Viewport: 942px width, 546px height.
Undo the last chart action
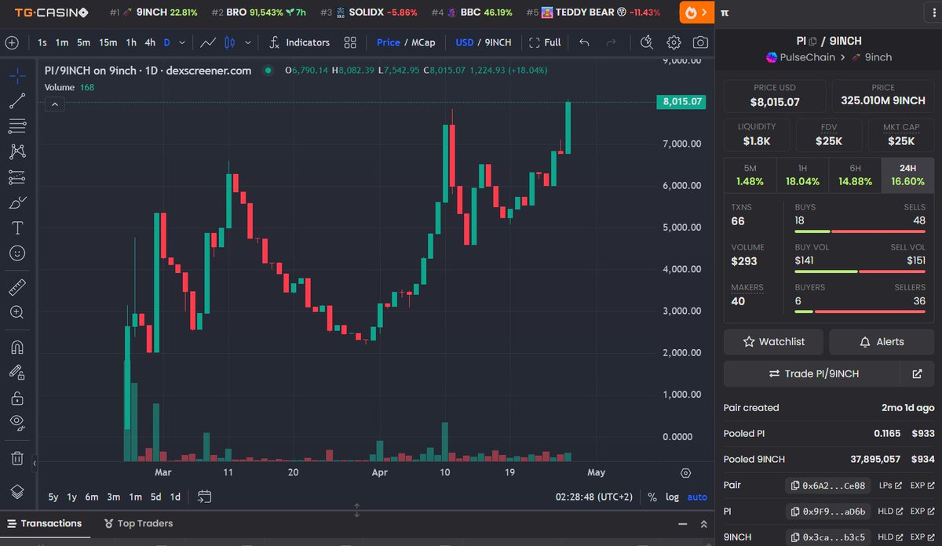click(x=585, y=43)
